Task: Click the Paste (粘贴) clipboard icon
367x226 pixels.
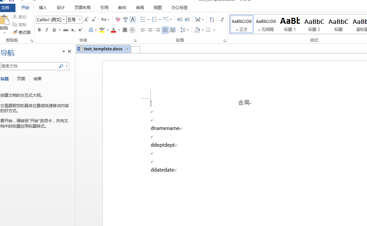Action: point(4,20)
